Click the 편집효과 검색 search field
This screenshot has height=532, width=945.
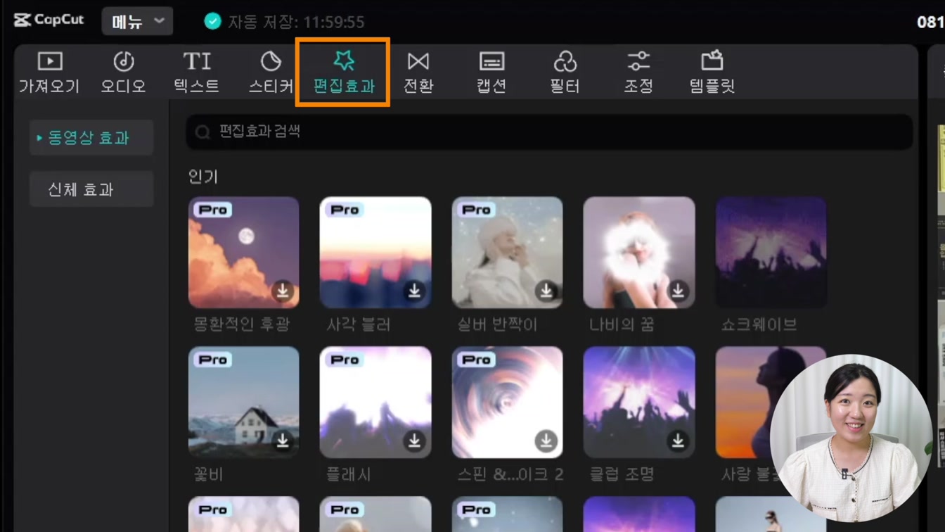tap(549, 132)
